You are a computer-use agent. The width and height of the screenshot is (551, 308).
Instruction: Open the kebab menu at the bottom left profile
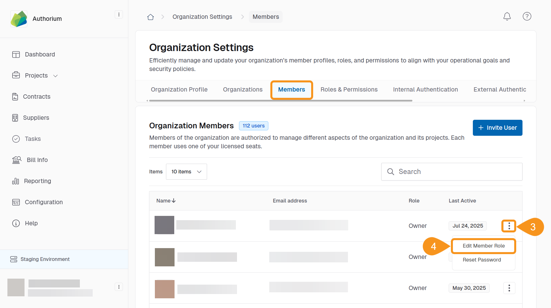[119, 287]
